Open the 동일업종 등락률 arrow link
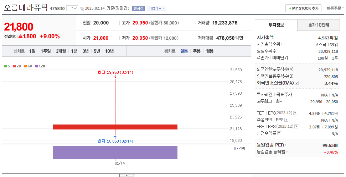 [x=287, y=152]
